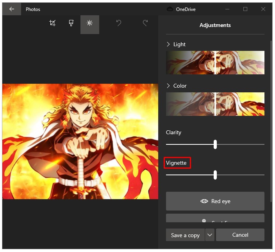Undo the last edit
Screen dimensions: 275x252
tap(119, 23)
